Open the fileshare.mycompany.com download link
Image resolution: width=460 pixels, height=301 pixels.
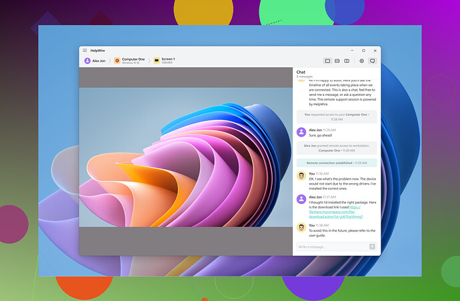point(335,212)
